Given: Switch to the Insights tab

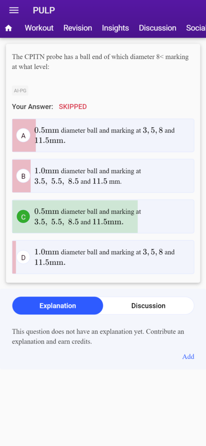Looking at the screenshot, I should [115, 28].
